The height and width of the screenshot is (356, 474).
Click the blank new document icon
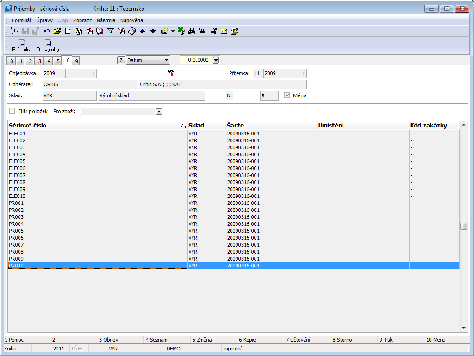68,31
